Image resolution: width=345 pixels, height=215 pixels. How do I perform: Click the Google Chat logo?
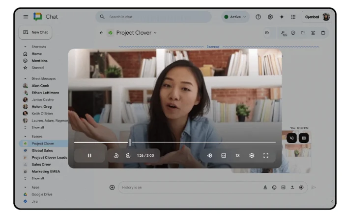pyautogui.click(x=38, y=17)
